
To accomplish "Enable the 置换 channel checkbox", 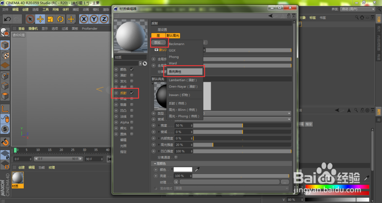I will [x=132, y=134].
